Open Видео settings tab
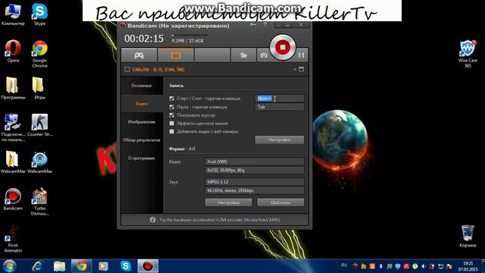Image resolution: width=485 pixels, height=273 pixels. tap(142, 104)
